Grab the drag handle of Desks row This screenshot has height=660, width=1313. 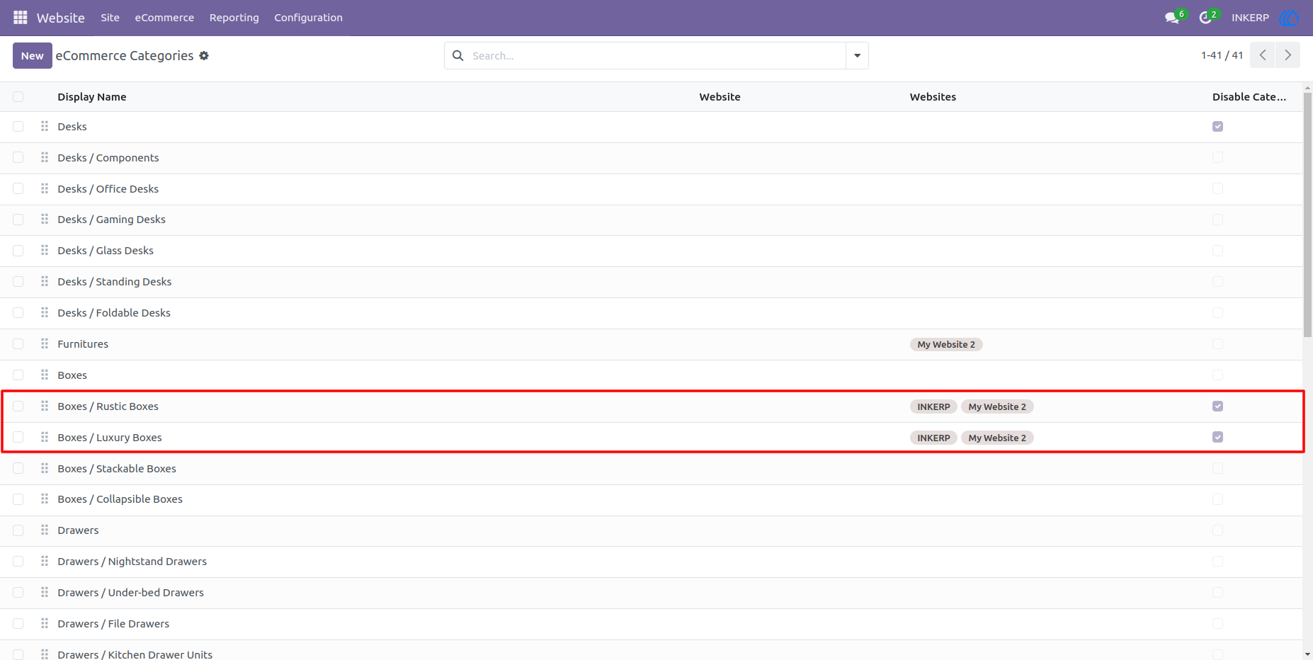point(45,126)
